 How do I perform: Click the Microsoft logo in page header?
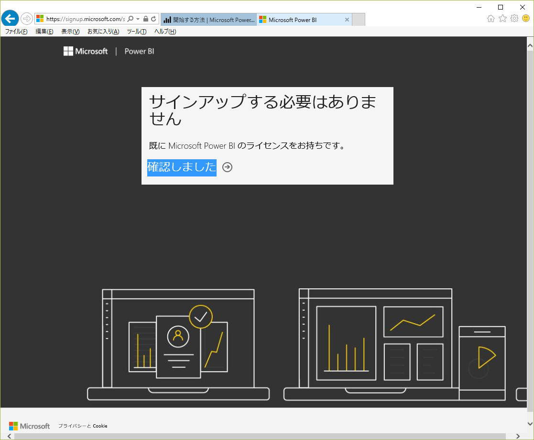point(86,51)
